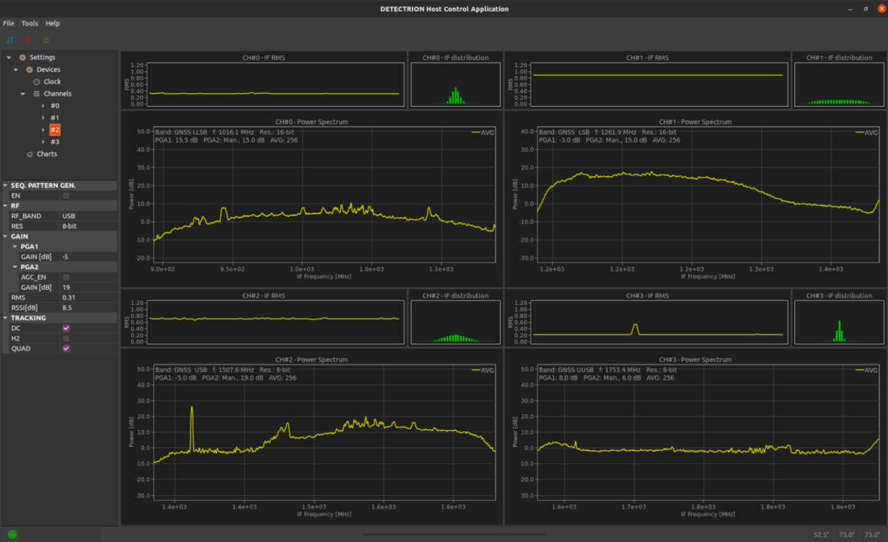Collapse the TRACKING property section

click(6, 318)
